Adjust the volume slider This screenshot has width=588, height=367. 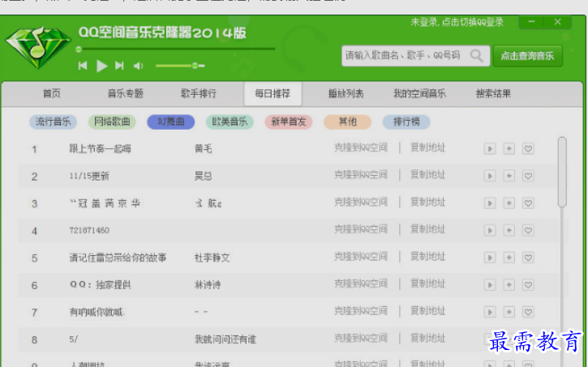pos(180,66)
